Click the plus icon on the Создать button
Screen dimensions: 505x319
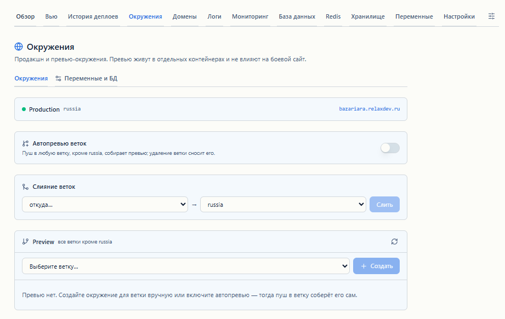pyautogui.click(x=364, y=266)
